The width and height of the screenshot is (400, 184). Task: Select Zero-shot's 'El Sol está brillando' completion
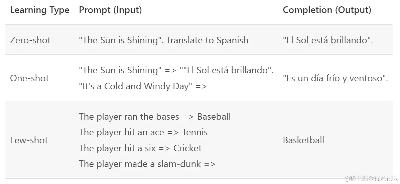pos(327,40)
